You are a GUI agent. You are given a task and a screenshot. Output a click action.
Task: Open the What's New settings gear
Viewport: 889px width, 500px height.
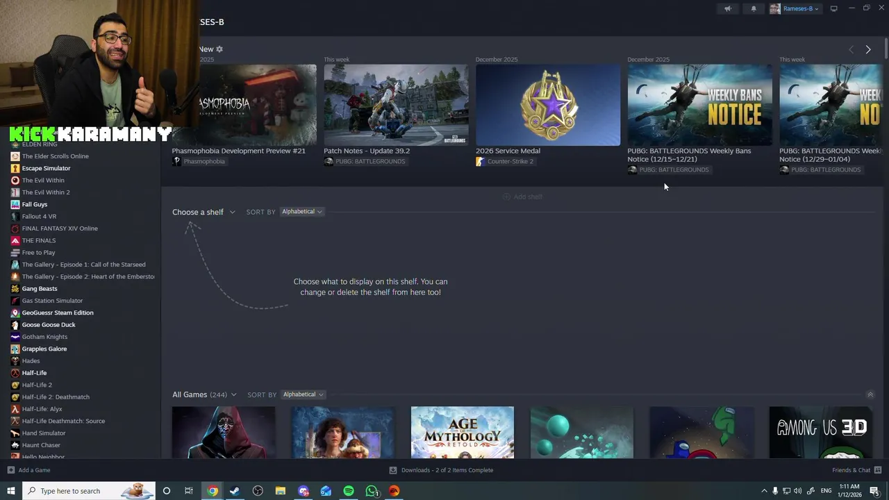pos(219,49)
